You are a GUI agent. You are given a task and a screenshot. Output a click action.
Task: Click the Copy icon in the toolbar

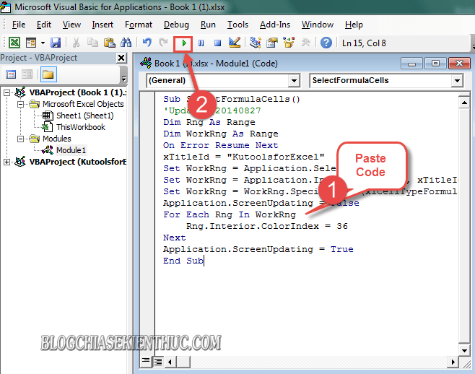point(92,43)
